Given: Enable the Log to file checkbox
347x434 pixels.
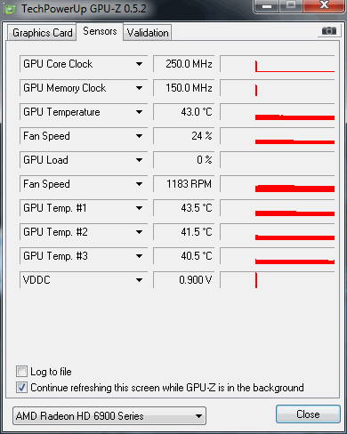Looking at the screenshot, I should coord(21,372).
